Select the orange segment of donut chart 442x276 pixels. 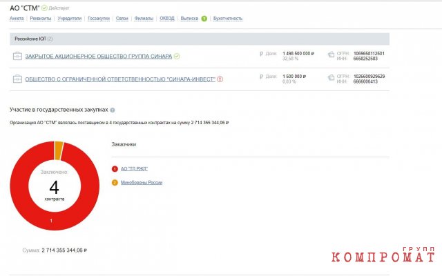[x=59, y=150]
